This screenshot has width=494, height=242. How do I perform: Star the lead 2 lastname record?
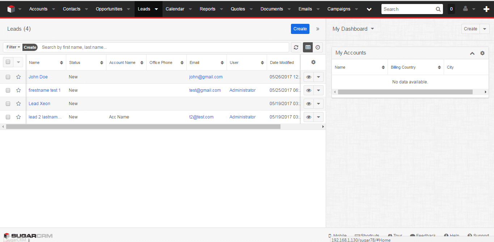click(x=18, y=117)
